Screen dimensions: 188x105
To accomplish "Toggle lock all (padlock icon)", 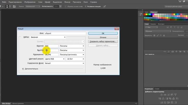I will [164, 36].
